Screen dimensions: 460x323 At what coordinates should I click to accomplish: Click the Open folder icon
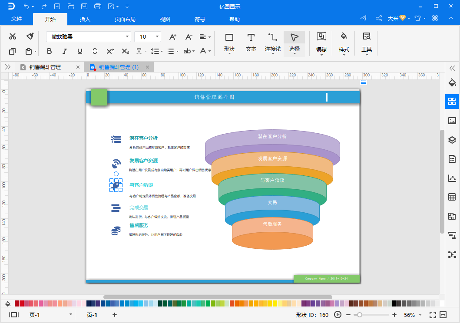71,6
